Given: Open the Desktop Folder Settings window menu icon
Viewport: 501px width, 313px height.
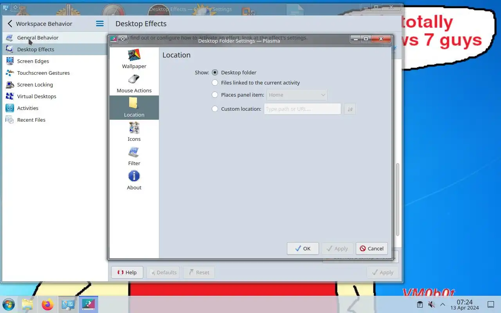Looking at the screenshot, I should pyautogui.click(x=114, y=39).
